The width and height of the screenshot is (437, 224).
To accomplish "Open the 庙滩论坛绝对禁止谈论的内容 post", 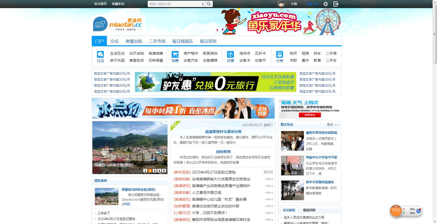I will pyautogui.click(x=216, y=206).
